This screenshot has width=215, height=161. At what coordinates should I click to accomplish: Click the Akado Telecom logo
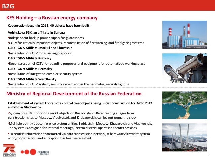coord(35,152)
